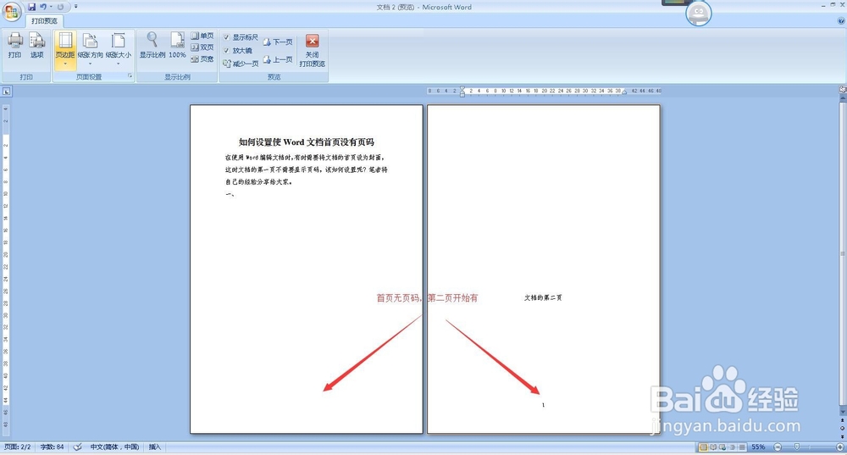Image resolution: width=847 pixels, height=455 pixels.
Task: Click the zoom in plus button
Action: pyautogui.click(x=840, y=447)
